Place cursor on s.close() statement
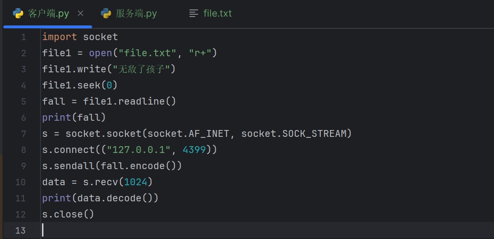494x239 pixels. 68,214
